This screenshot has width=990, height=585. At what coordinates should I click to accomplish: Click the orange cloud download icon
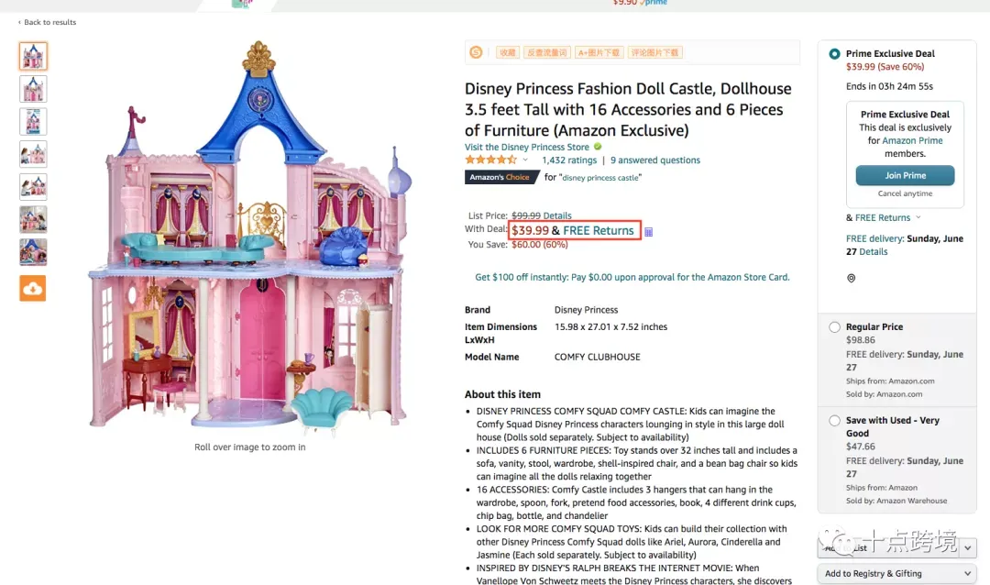click(33, 289)
